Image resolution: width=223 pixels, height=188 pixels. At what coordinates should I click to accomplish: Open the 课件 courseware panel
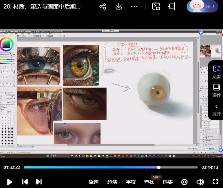[x=216, y=90]
